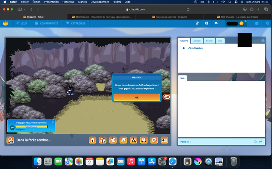Image resolution: width=272 pixels, height=169 pixels.
Task: Open the JEUX menu
Action: point(22,23)
